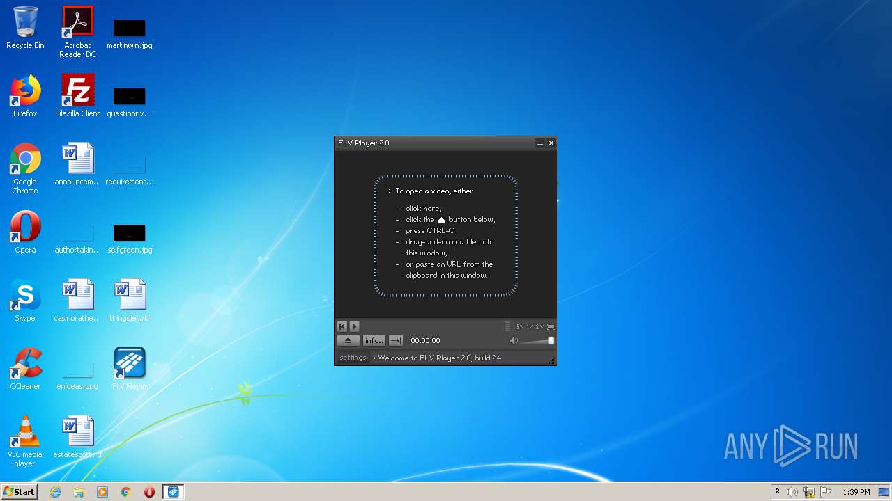This screenshot has height=501, width=892.
Task: Click the system tray volume icon
Action: pyautogui.click(x=792, y=492)
